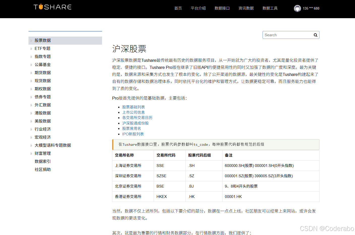The image size is (355, 235).
Task: Expand the 股票数据 sidebar section
Action: point(42,40)
